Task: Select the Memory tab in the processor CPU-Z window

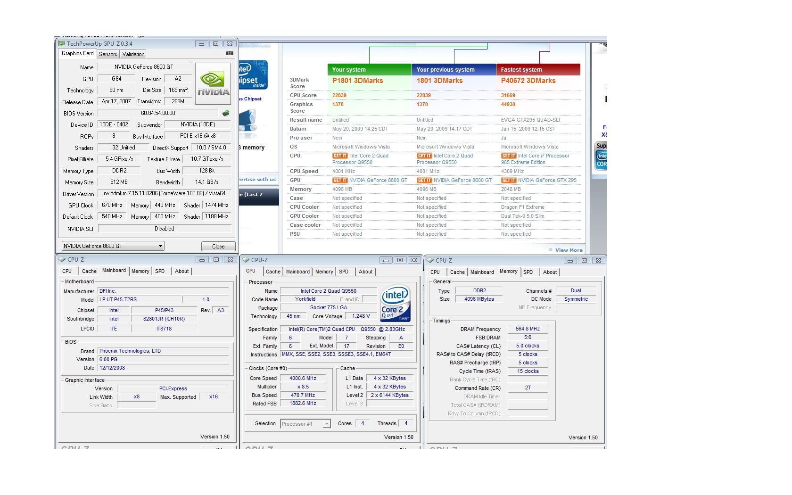Action: pyautogui.click(x=324, y=272)
